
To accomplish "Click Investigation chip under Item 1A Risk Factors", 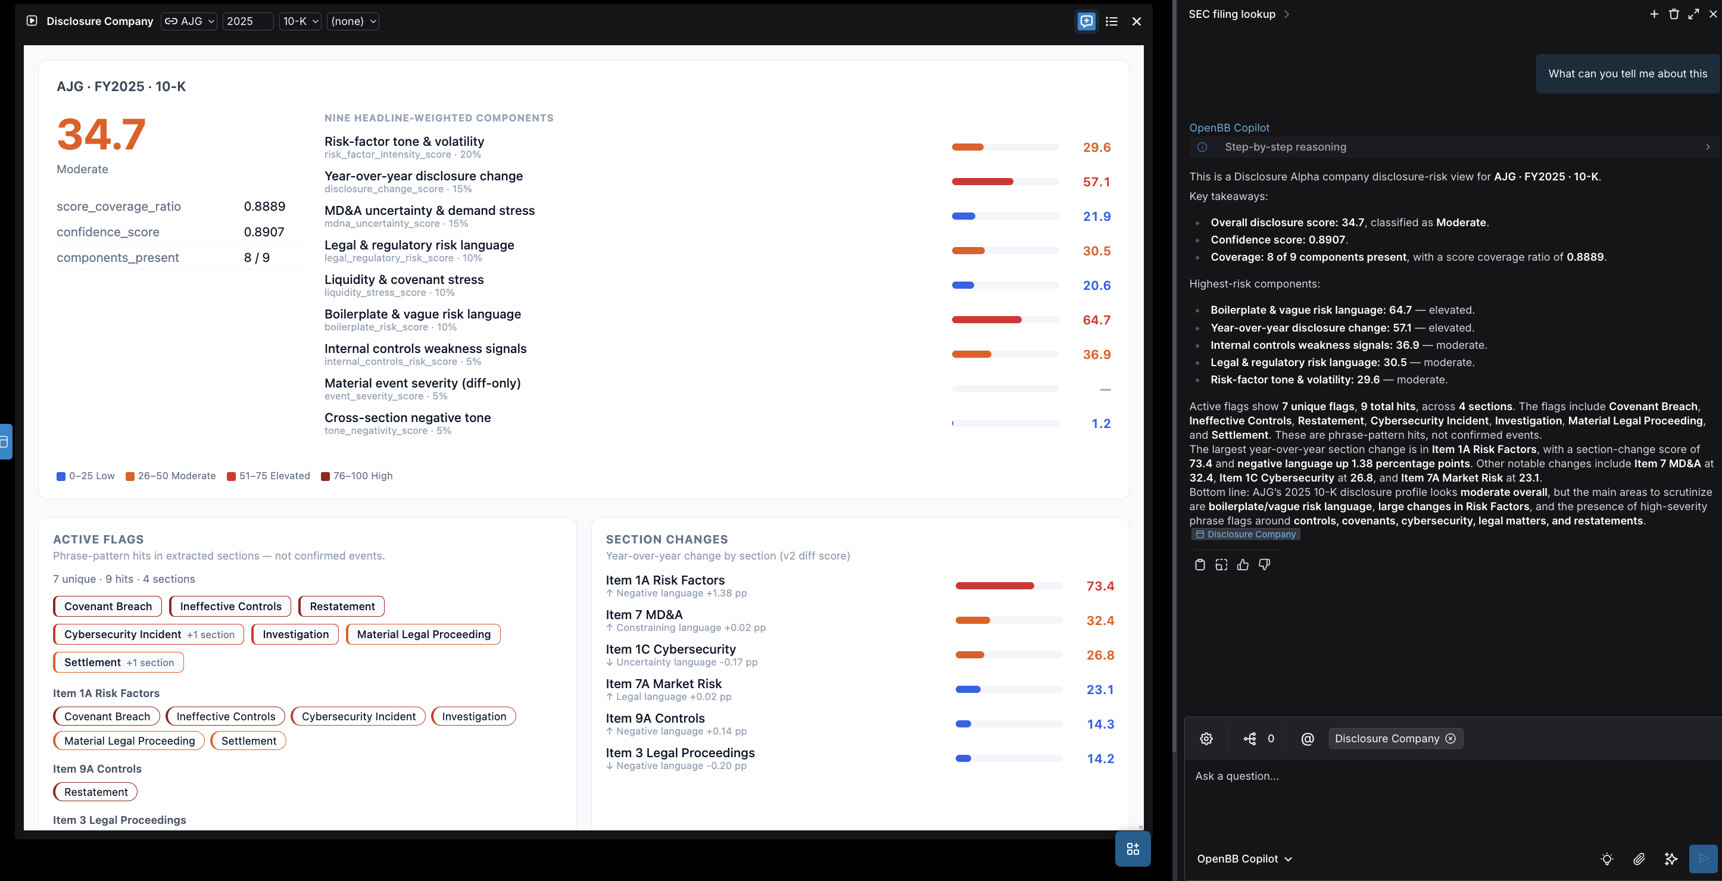I will [x=474, y=717].
